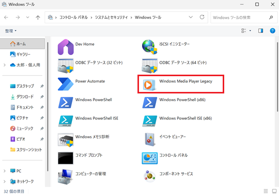Open 太郎 - 個人用 OneDrive item
The height and width of the screenshot is (194, 279).
click(x=25, y=65)
